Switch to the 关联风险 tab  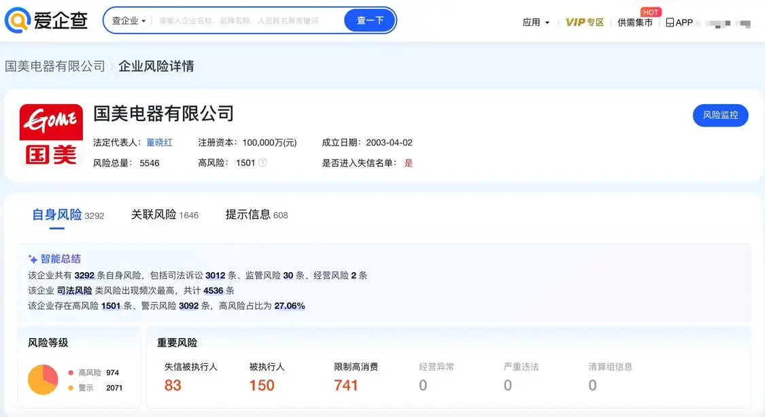pos(165,215)
